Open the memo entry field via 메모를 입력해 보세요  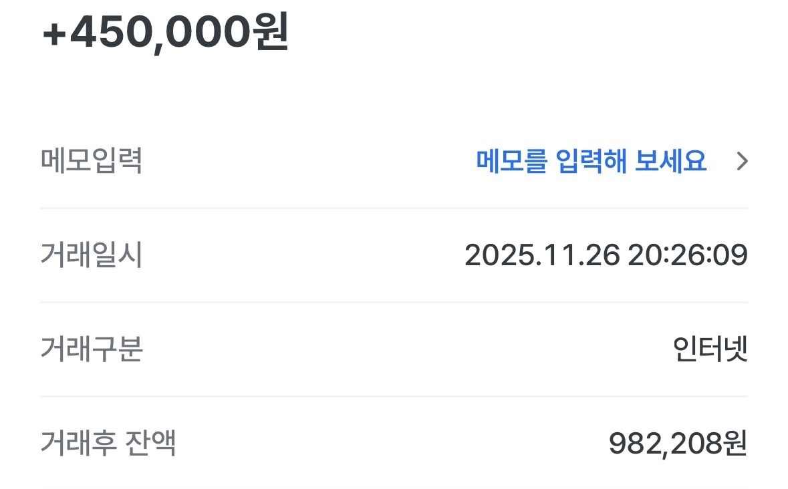592,159
